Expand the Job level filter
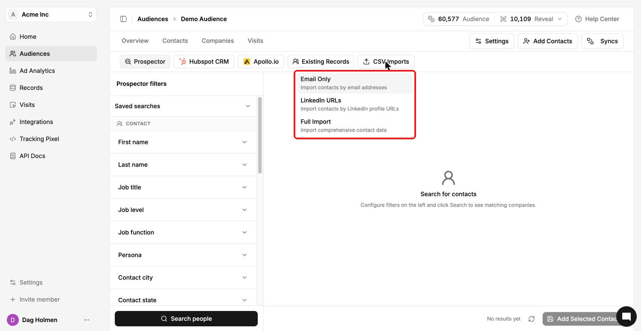The height and width of the screenshot is (331, 641). click(x=183, y=210)
